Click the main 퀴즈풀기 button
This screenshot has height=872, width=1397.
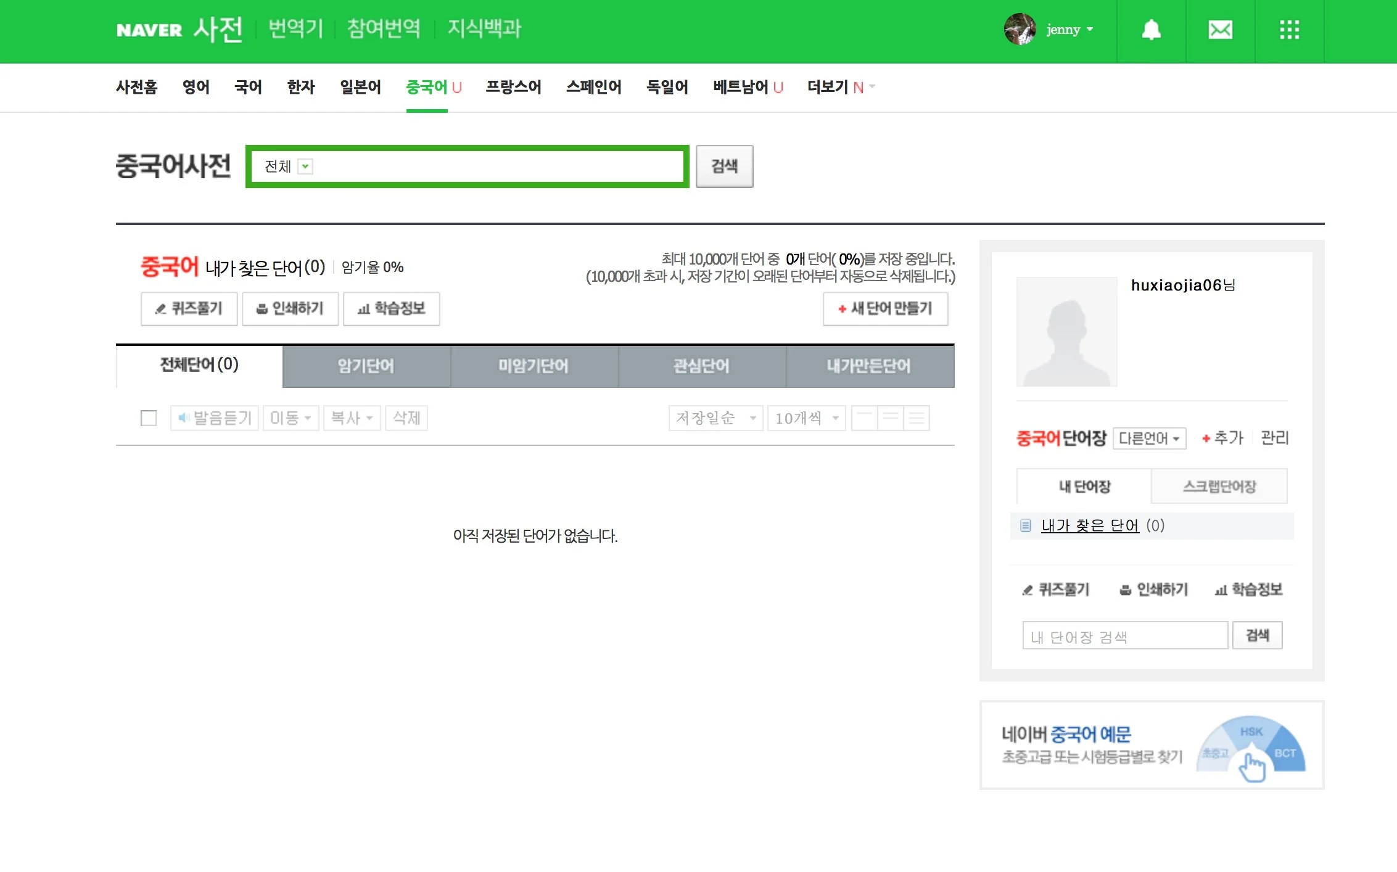(189, 308)
